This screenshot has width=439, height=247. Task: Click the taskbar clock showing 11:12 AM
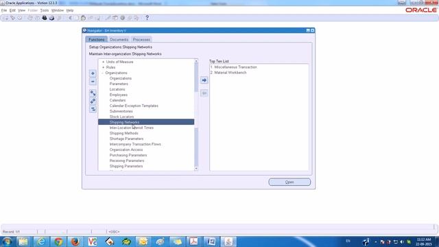click(x=424, y=239)
